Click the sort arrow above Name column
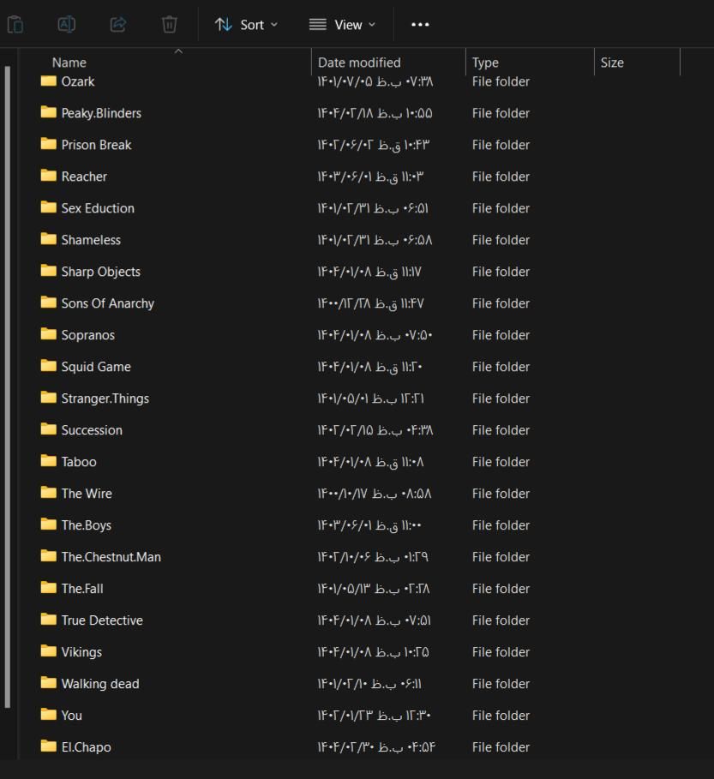The image size is (714, 779). click(x=179, y=51)
